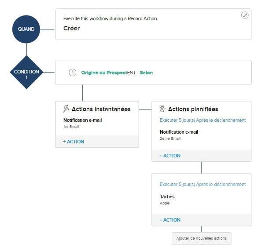Add action under Tâches Appel block
This screenshot has width=265, height=248.
coord(170,220)
